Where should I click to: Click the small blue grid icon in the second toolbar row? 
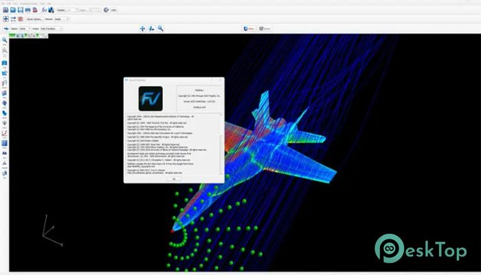pos(13,19)
